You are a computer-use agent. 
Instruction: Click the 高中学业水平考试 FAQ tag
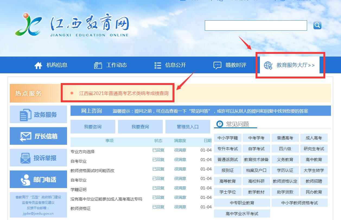point(242,214)
